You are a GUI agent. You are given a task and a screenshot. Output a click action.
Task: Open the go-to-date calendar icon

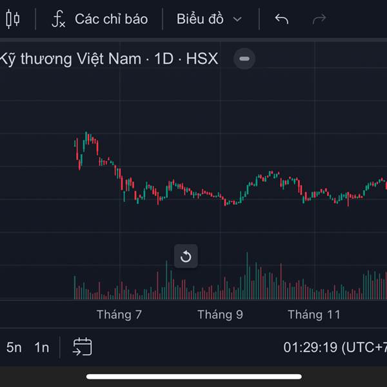[82, 347]
